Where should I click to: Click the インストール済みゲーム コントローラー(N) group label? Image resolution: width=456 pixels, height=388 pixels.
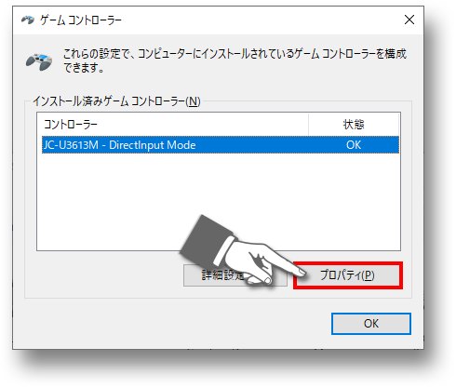(x=116, y=101)
